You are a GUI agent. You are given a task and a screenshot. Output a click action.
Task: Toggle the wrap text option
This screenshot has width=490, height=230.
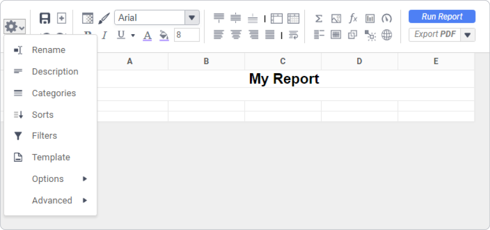tap(293, 35)
